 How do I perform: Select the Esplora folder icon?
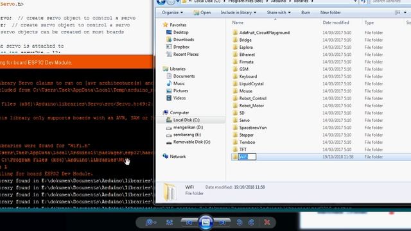coord(235,47)
